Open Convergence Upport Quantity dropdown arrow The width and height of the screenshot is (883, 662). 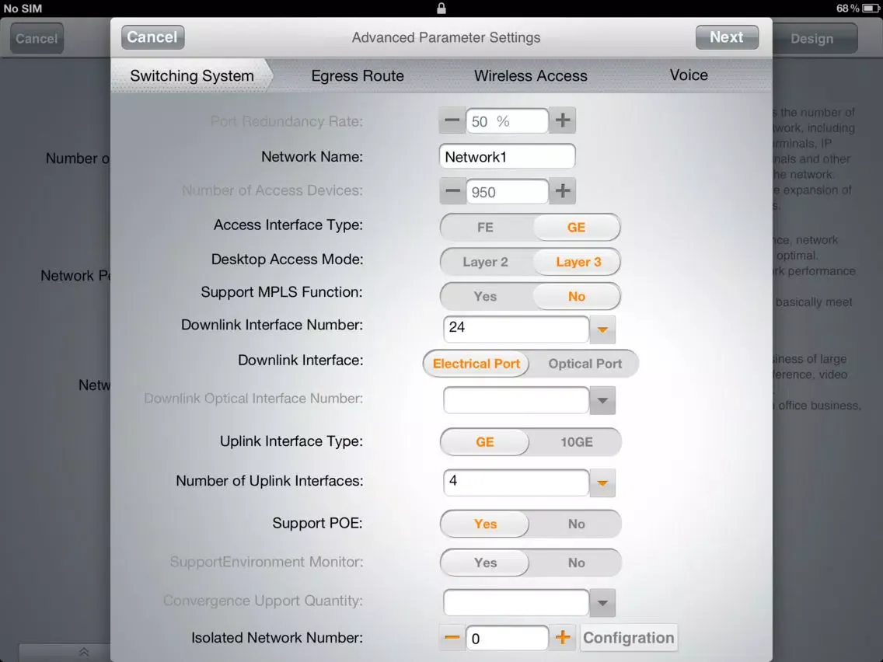[602, 602]
